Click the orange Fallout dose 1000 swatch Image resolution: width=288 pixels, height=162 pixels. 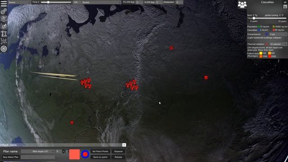point(261,56)
